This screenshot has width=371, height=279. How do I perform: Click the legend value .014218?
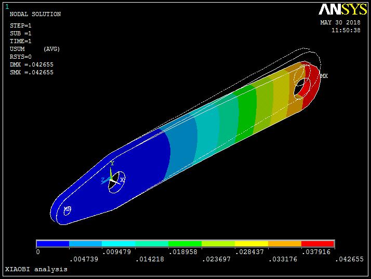150,259
